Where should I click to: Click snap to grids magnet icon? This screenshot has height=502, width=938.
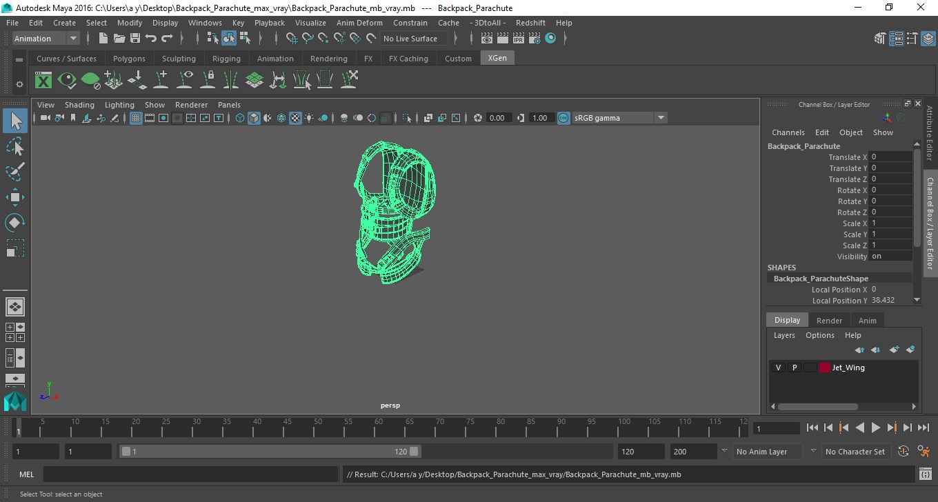coord(292,39)
